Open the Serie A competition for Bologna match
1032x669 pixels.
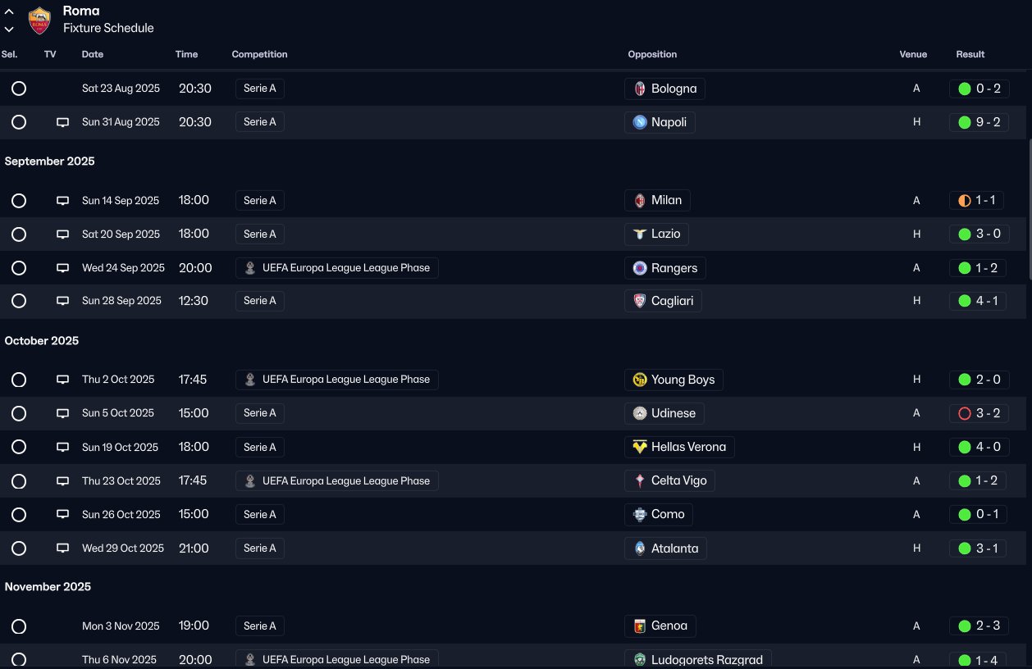[x=260, y=89]
